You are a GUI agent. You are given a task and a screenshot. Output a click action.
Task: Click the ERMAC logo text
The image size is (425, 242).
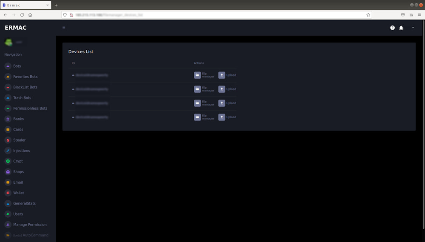tap(16, 28)
